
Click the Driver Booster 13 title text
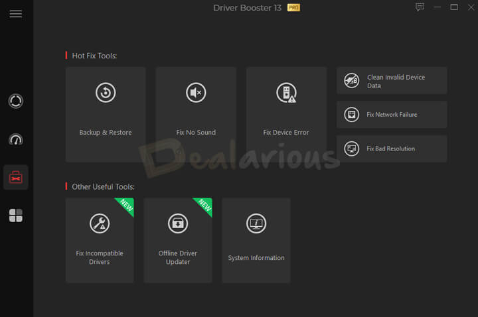tap(247, 7)
